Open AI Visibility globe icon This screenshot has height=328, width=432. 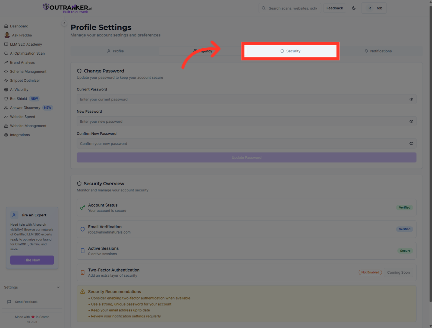click(6, 90)
